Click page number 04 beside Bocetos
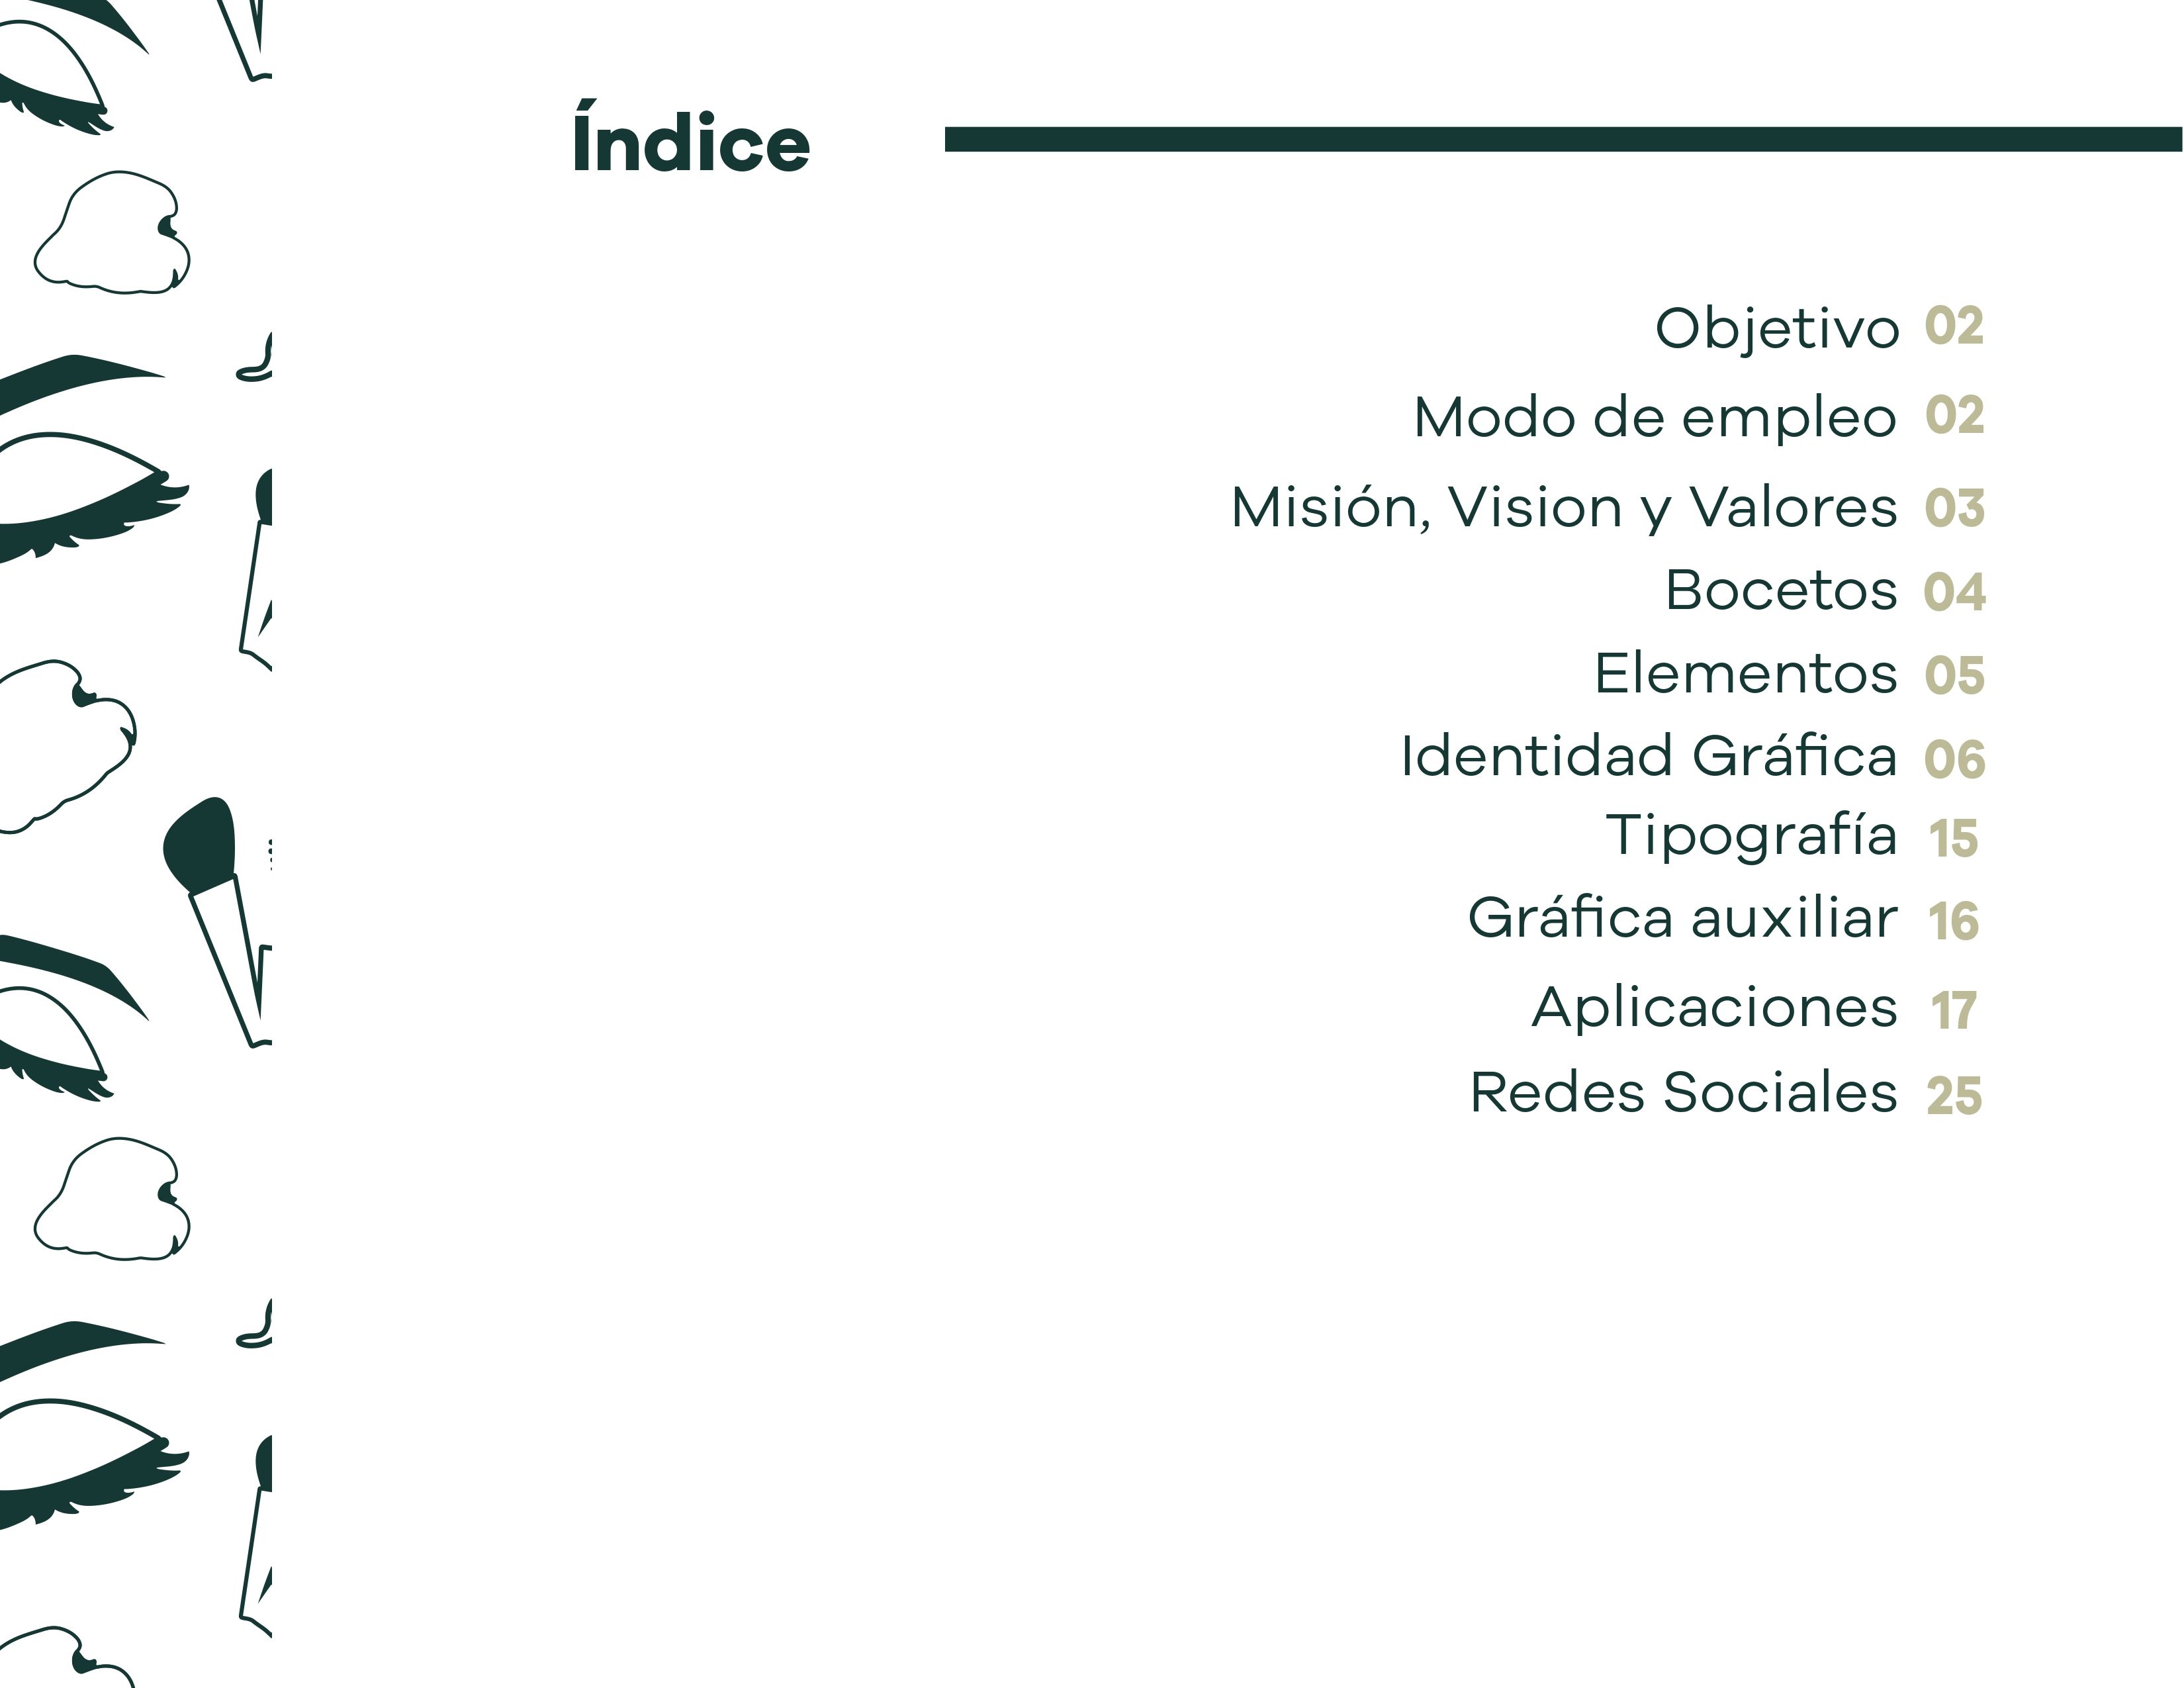The height and width of the screenshot is (1688, 2184). tap(1954, 592)
